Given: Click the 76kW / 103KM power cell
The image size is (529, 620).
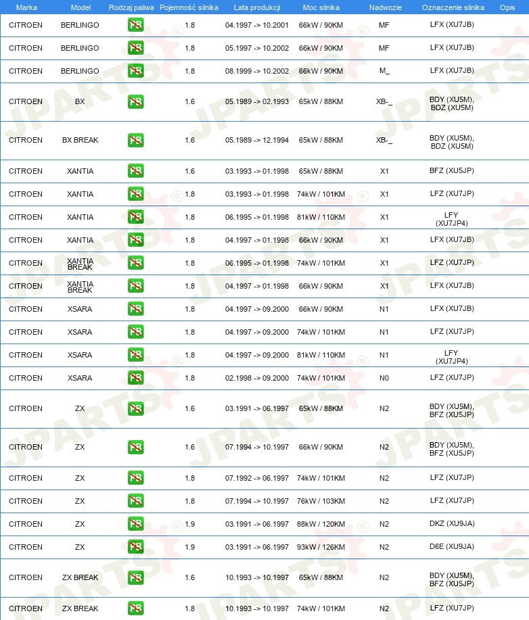Looking at the screenshot, I should (x=321, y=501).
